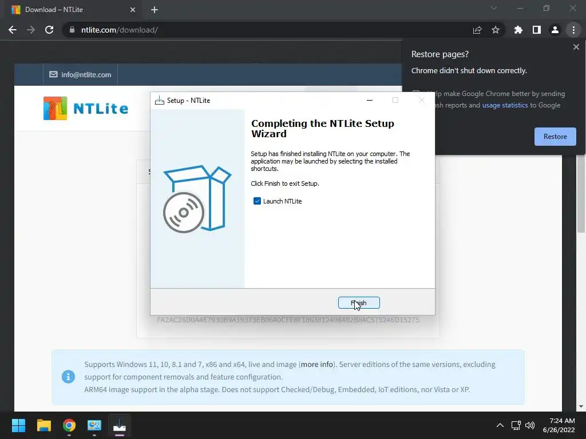Select NTLite Setup taskbar icon
The width and height of the screenshot is (586, 439).
click(x=120, y=425)
